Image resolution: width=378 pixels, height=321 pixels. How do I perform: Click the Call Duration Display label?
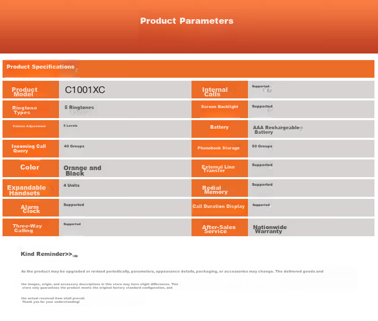218,206
